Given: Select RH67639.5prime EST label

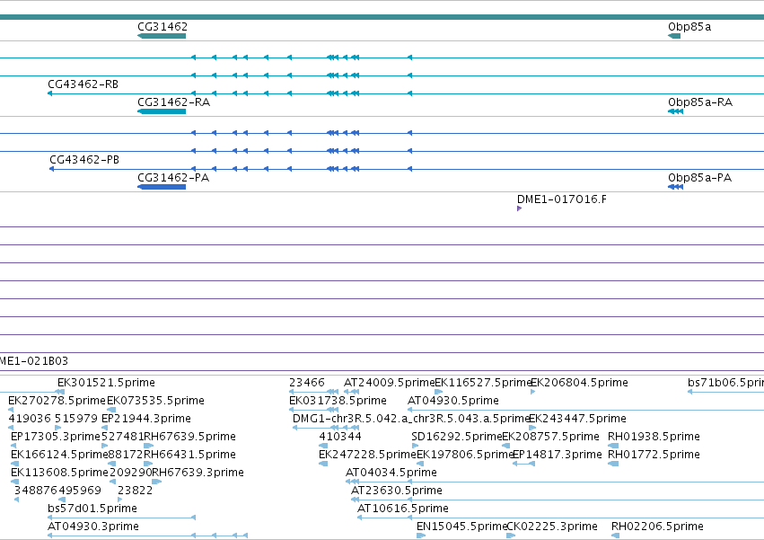Looking at the screenshot, I should coord(190,437).
